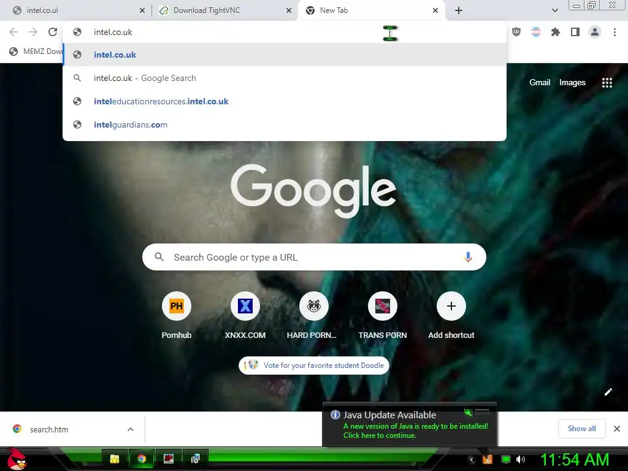Open options wrench on Java notification
Image resolution: width=628 pixels, height=471 pixels.
pyautogui.click(x=468, y=412)
